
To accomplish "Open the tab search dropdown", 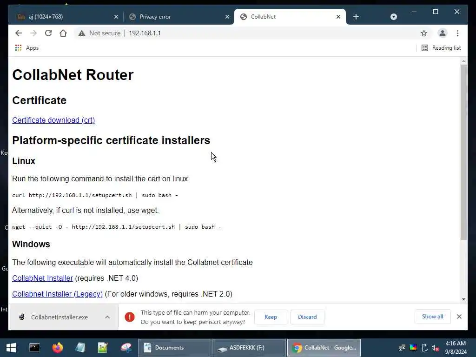I will [393, 17].
